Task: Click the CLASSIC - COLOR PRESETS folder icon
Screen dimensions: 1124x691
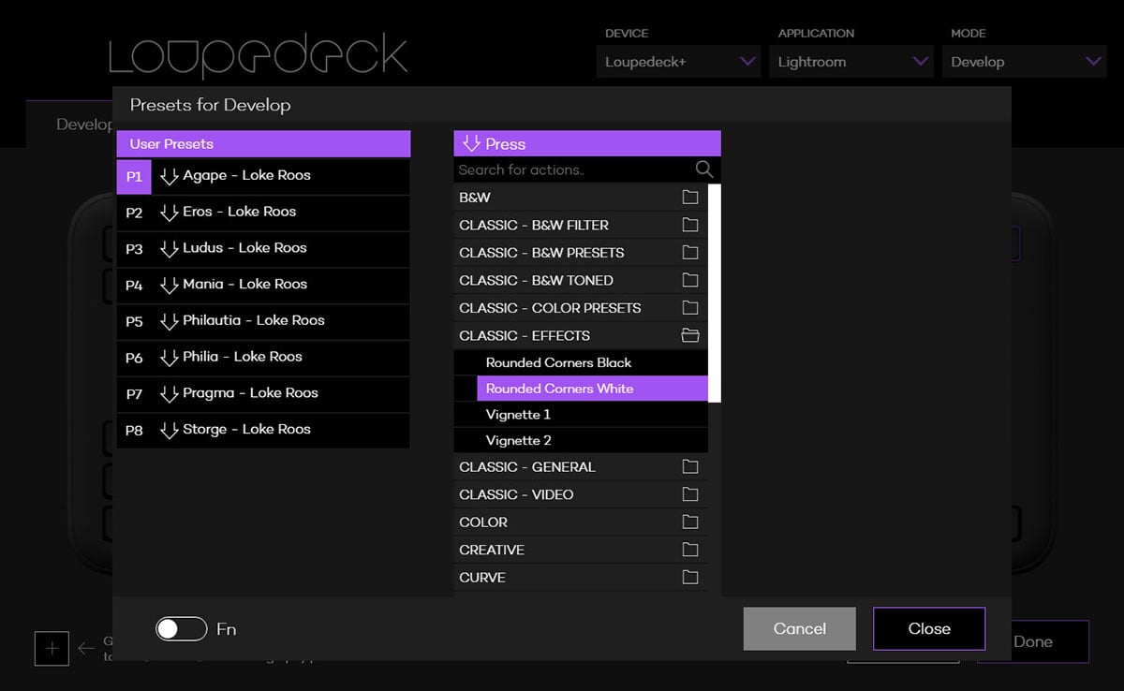Action: point(690,308)
